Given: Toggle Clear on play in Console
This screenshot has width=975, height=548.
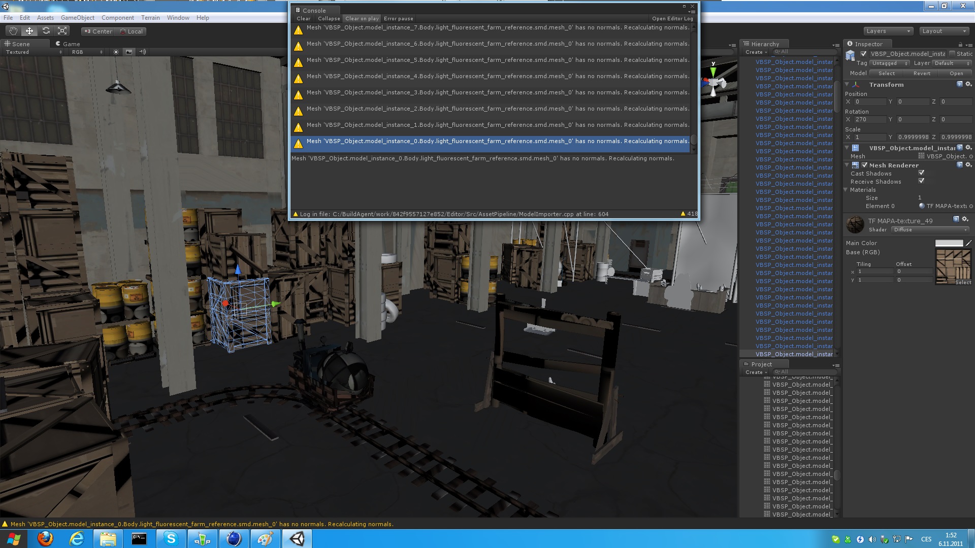Looking at the screenshot, I should pyautogui.click(x=362, y=18).
